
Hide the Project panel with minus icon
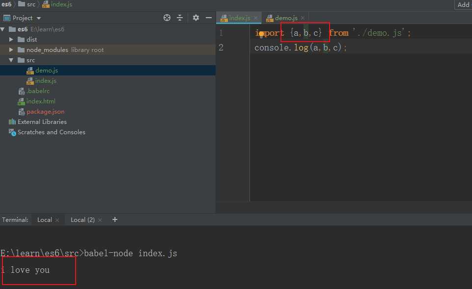(x=209, y=18)
